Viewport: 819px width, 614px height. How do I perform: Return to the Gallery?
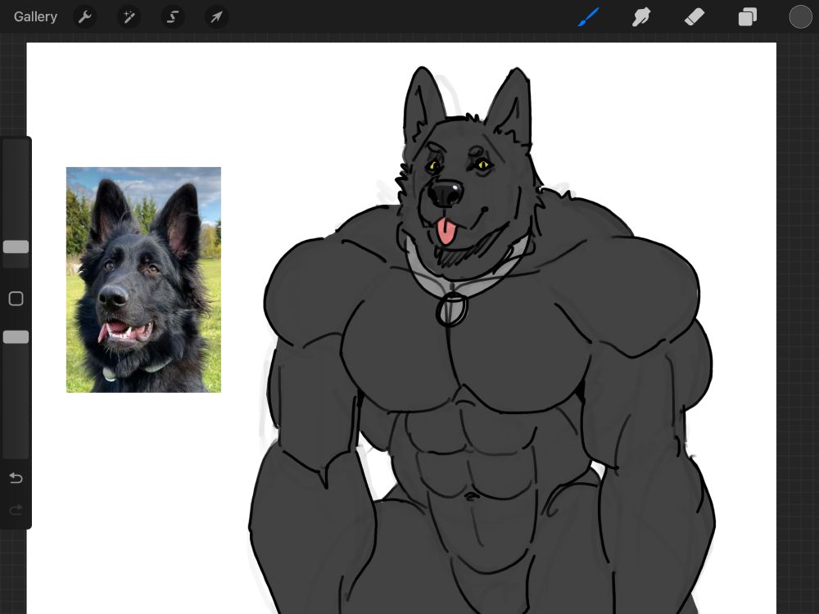pyautogui.click(x=35, y=16)
